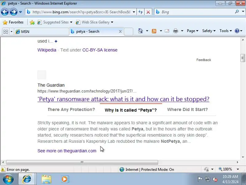Image resolution: width=246 pixels, height=185 pixels.
Task: Click the theguardian.com URL text
Action: pyautogui.click(x=87, y=91)
